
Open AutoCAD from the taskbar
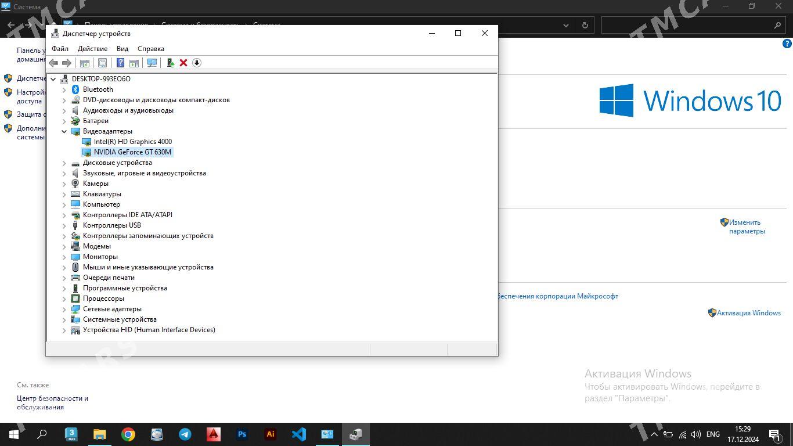click(x=214, y=434)
